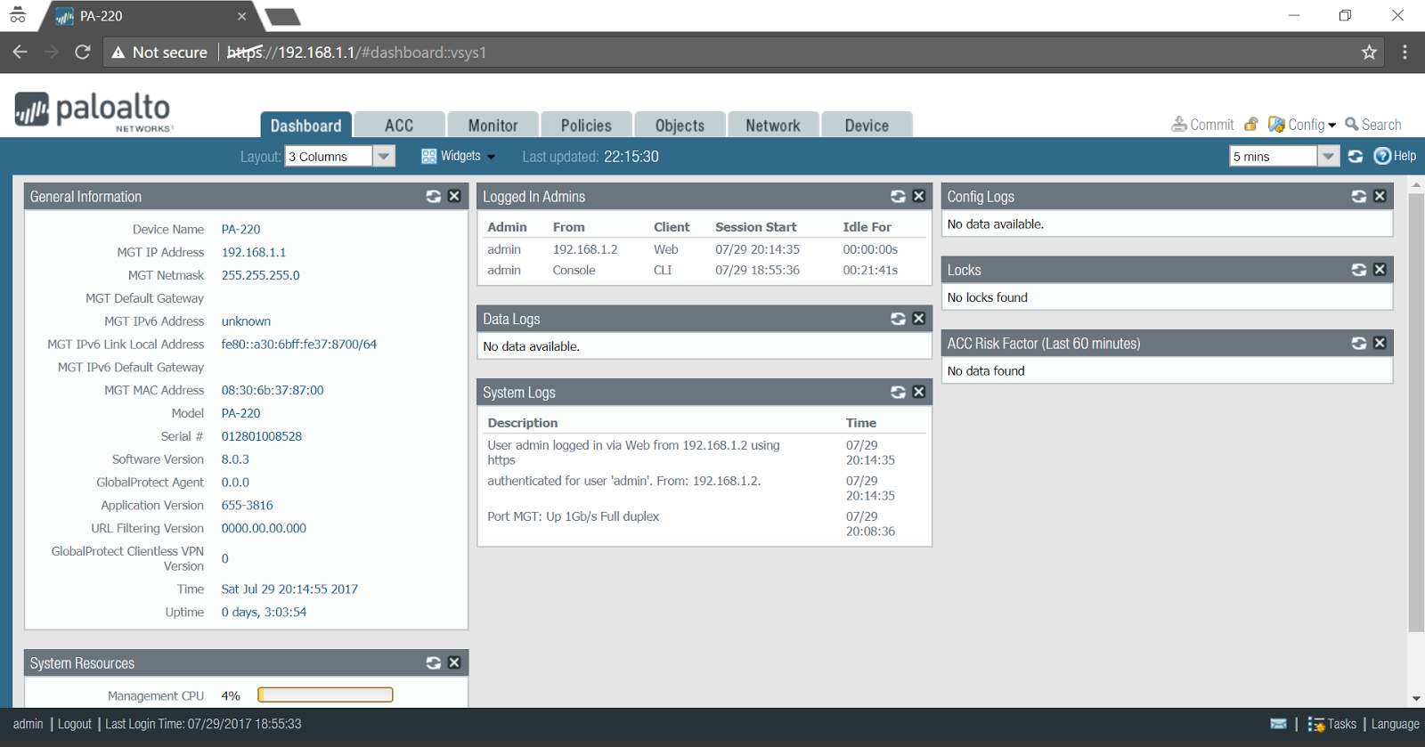Refresh the Logged In Admins widget
This screenshot has width=1425, height=747.
pos(899,196)
